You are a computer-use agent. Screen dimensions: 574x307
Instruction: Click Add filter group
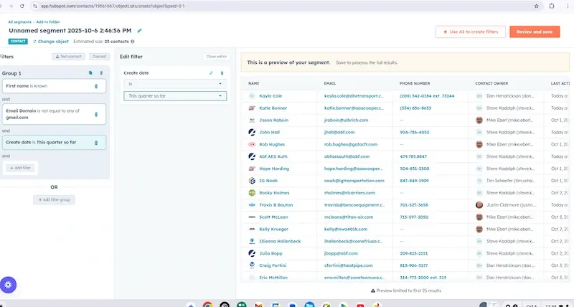point(55,200)
